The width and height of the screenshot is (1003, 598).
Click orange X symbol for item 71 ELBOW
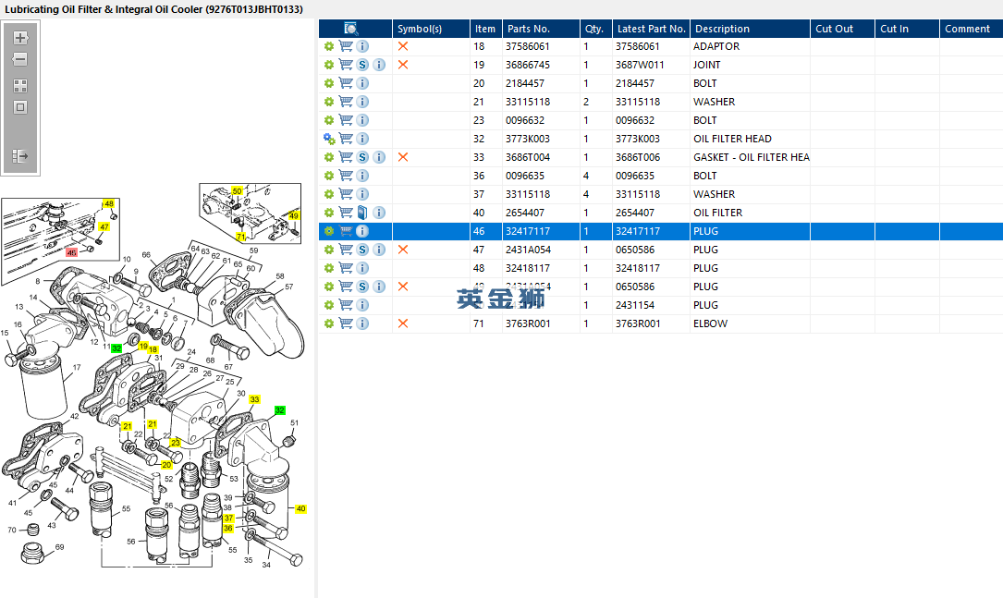(403, 323)
